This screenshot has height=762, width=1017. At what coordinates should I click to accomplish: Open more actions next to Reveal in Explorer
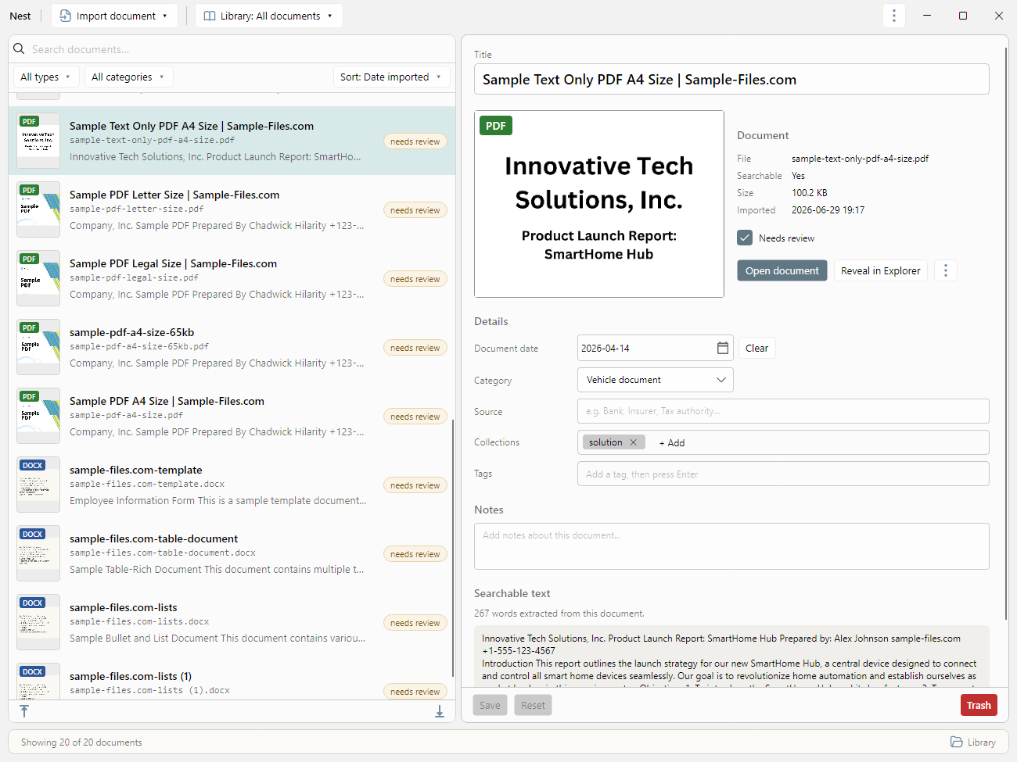pos(946,270)
